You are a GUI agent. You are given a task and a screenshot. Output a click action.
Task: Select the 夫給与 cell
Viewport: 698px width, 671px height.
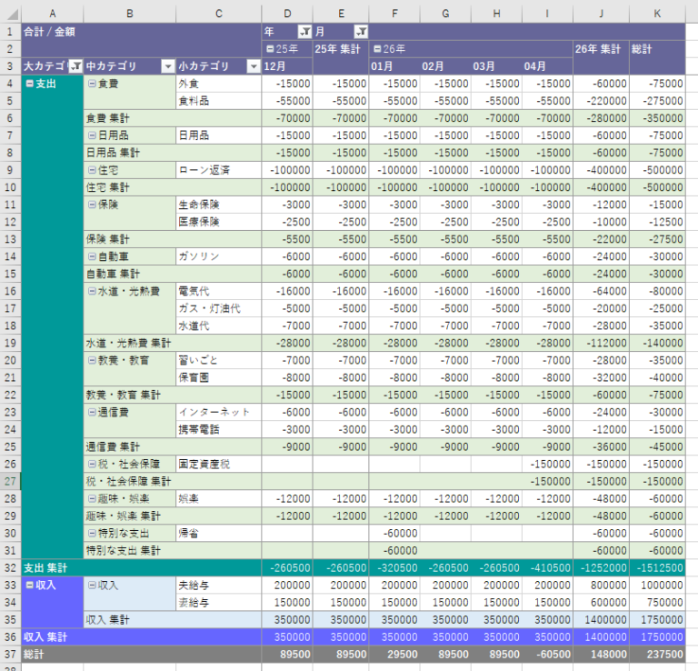coord(218,585)
